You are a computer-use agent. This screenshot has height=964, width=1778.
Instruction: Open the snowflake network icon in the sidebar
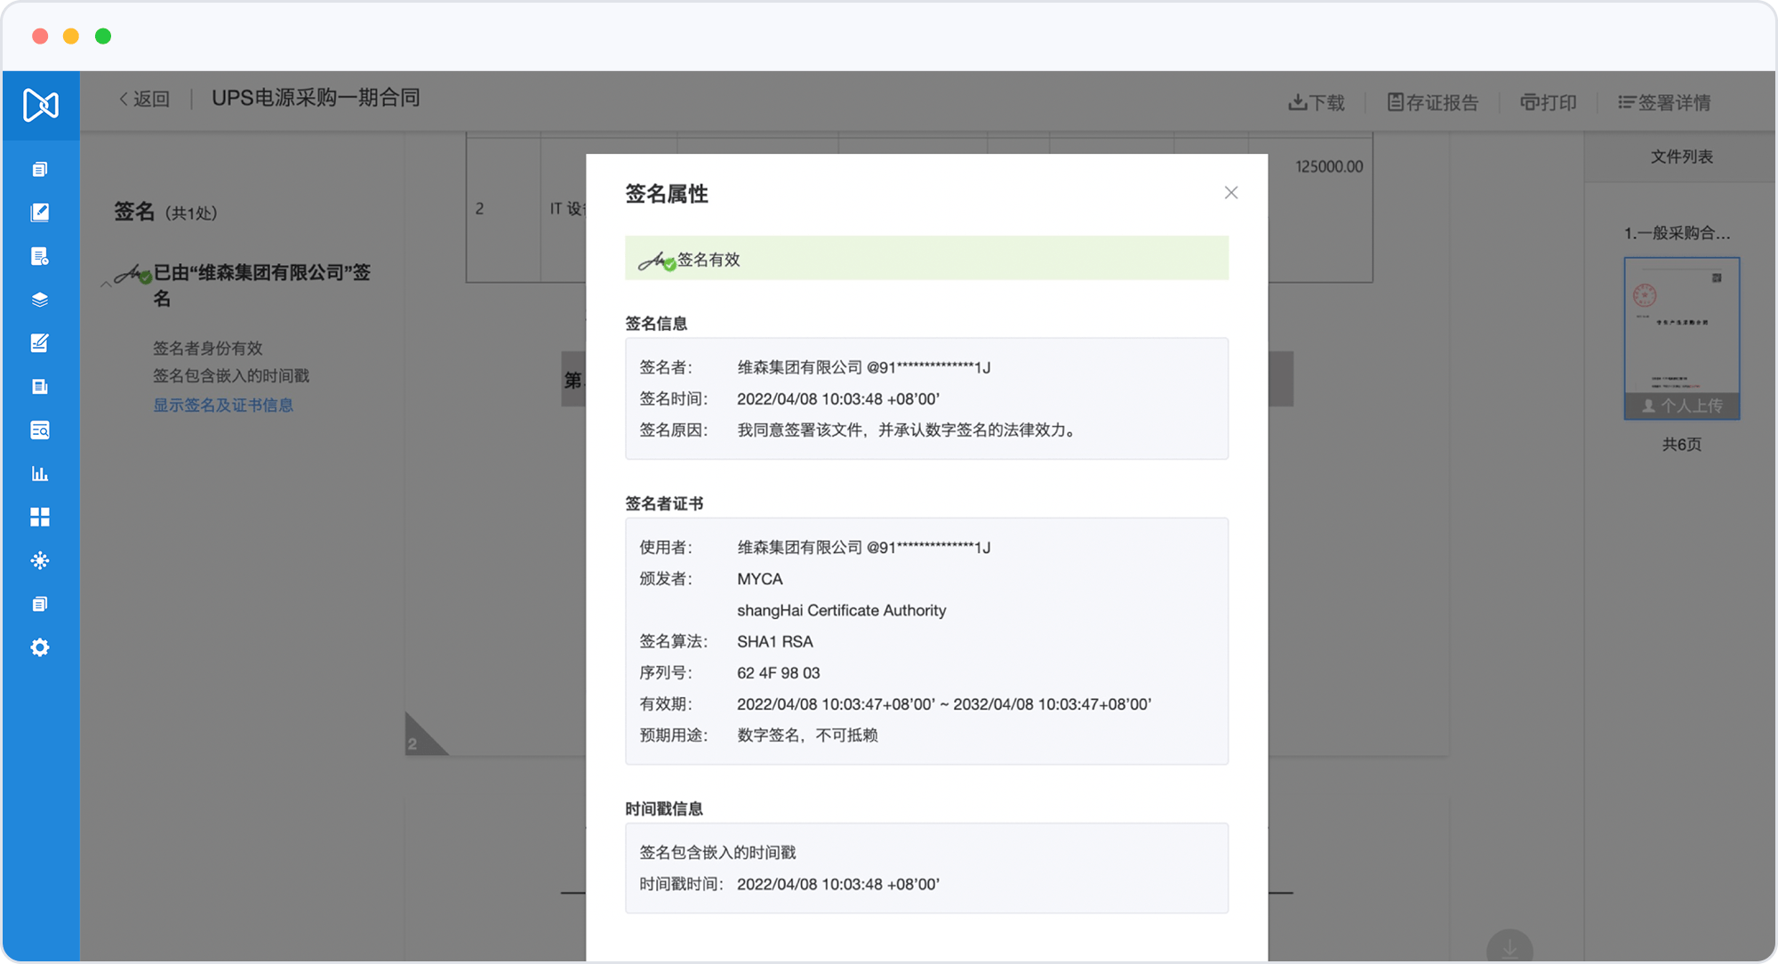coord(40,560)
